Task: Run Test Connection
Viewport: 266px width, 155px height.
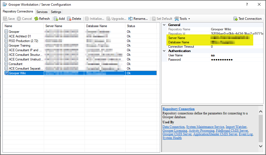Action: [x=247, y=19]
